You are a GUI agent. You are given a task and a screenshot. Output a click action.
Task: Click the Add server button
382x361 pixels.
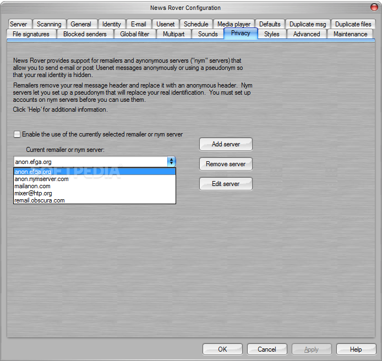[x=226, y=144]
